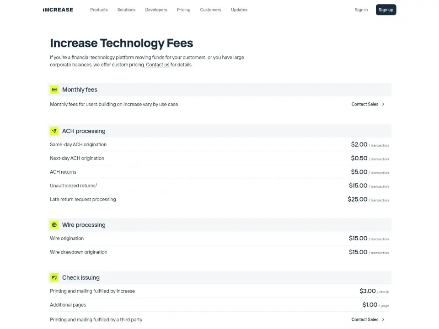Click the Increase logo
The image size is (439, 329).
coord(58,10)
